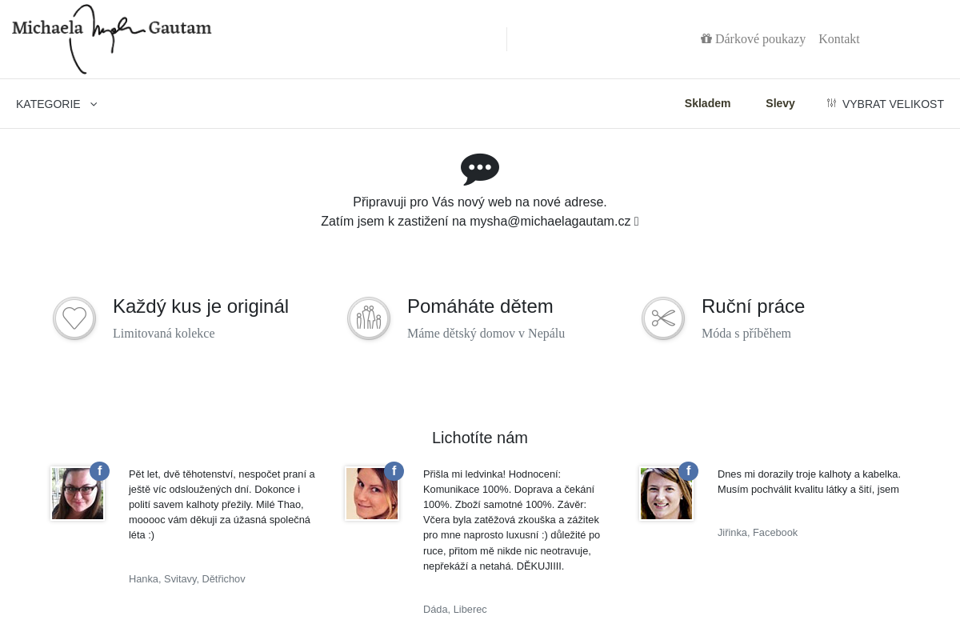Click the gift icon beside Dárkové poukazy
This screenshot has height=640, width=960.
[706, 38]
